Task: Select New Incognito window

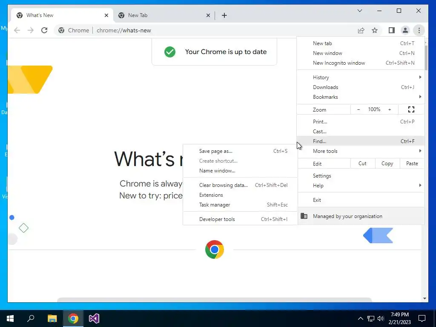Action: tap(361, 63)
